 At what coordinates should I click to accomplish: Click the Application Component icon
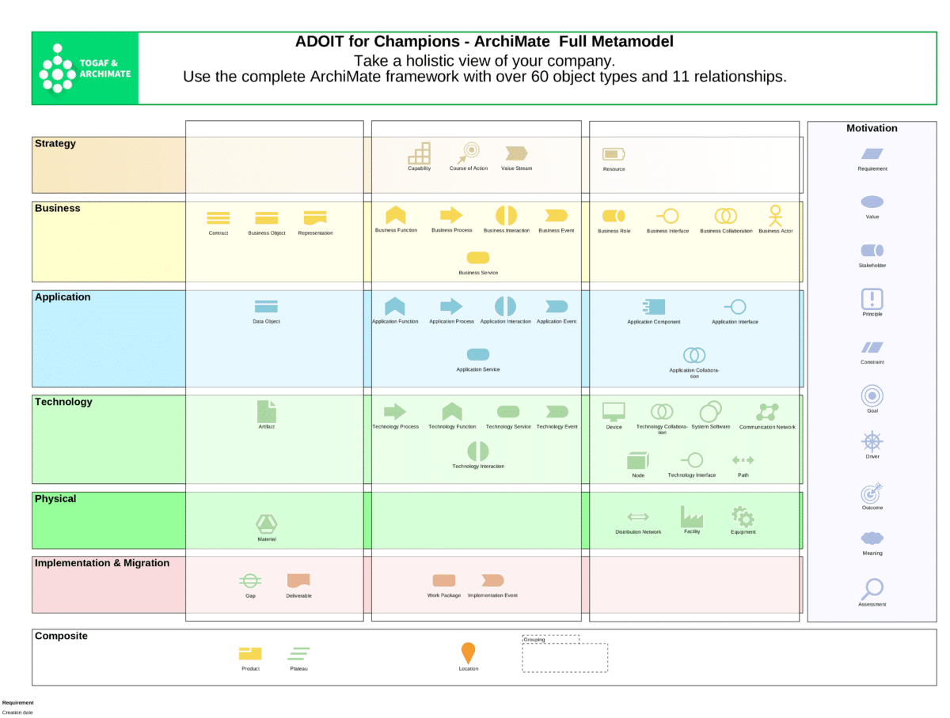click(x=653, y=307)
